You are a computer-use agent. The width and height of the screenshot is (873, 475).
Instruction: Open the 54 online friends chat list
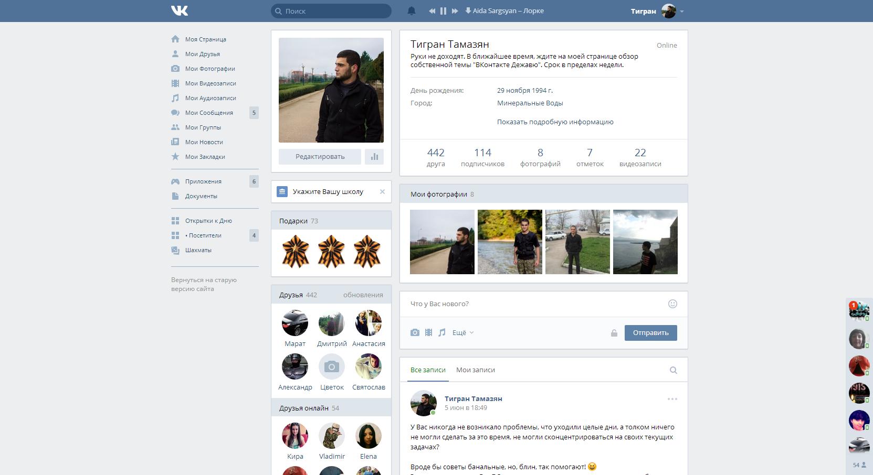click(x=859, y=465)
